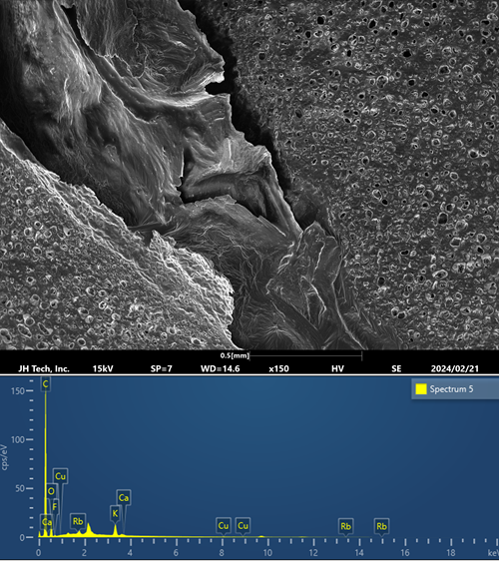
Task: Select the Ca label under the C peak
Action: (x=47, y=522)
